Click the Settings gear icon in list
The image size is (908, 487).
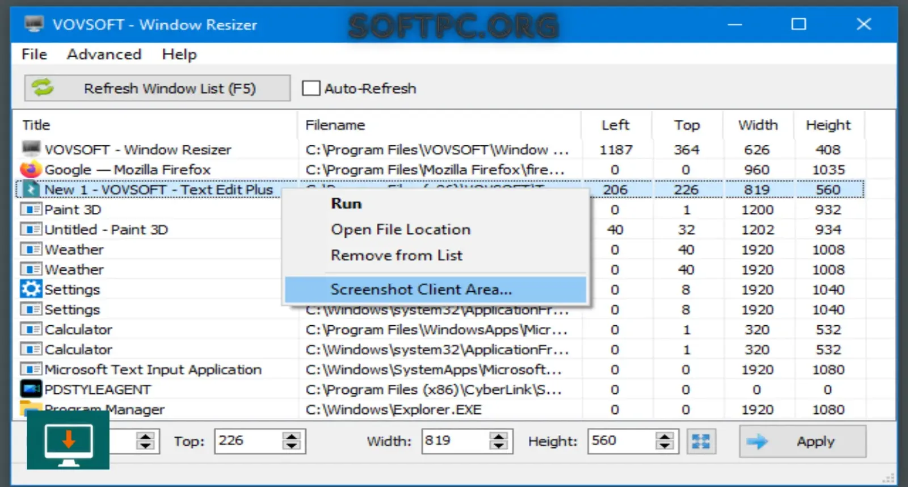click(x=31, y=289)
